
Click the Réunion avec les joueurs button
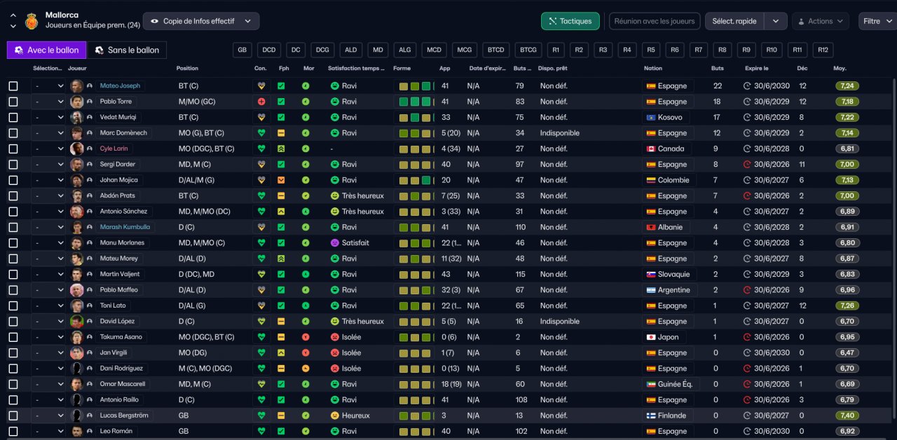point(655,21)
